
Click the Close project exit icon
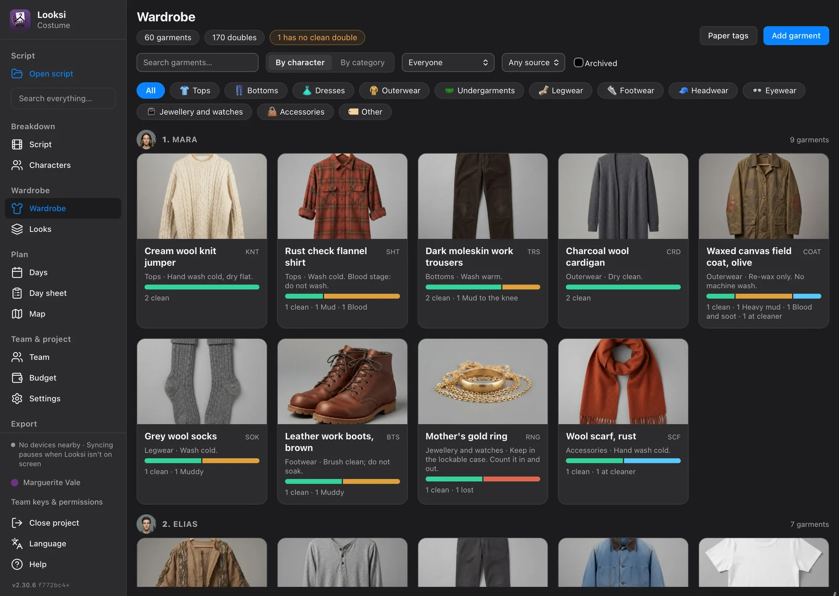tap(17, 523)
